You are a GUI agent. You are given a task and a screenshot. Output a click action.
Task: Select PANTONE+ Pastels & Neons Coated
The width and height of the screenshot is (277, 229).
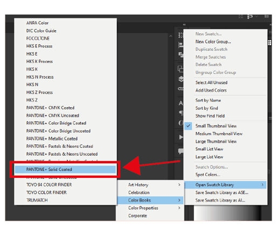point(60,147)
